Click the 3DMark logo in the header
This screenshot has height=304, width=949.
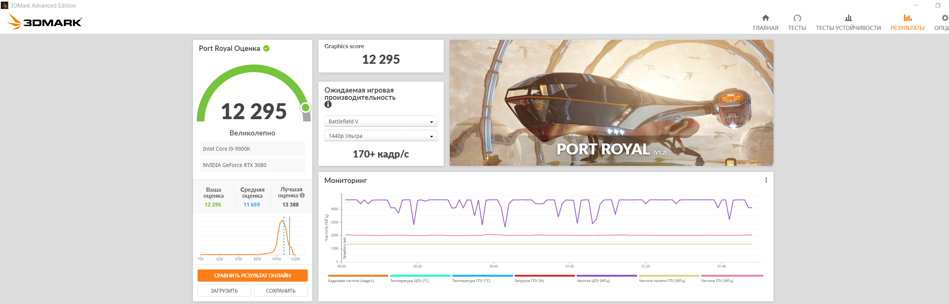pyautogui.click(x=44, y=21)
